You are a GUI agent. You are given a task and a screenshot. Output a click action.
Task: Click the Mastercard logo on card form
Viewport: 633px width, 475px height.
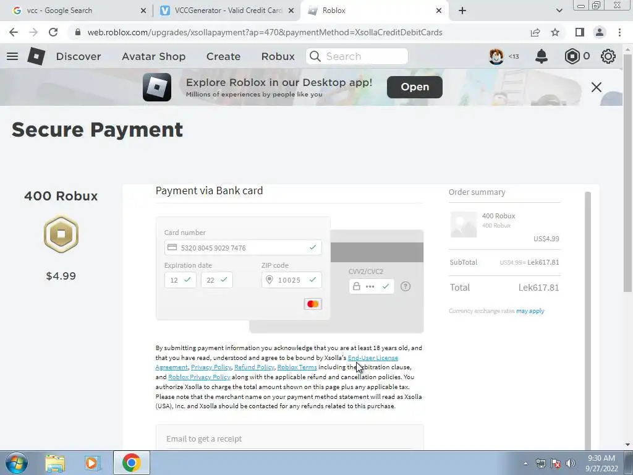point(313,304)
